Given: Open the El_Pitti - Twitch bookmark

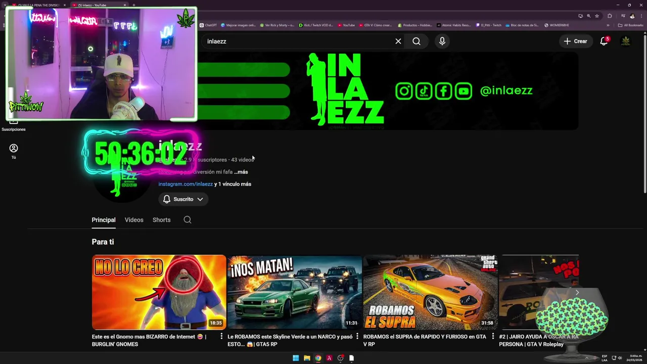Looking at the screenshot, I should click(x=489, y=25).
